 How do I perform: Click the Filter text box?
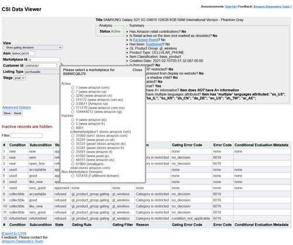tap(26, 135)
